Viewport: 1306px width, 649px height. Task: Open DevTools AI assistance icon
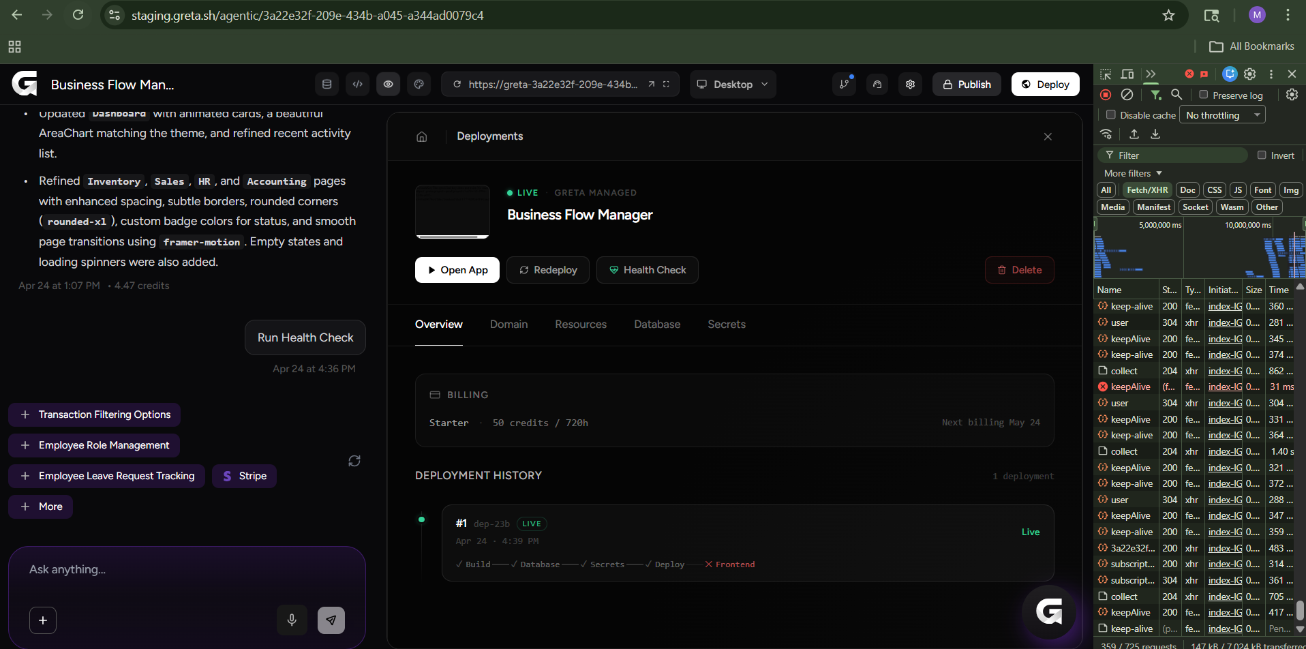[x=1230, y=74]
